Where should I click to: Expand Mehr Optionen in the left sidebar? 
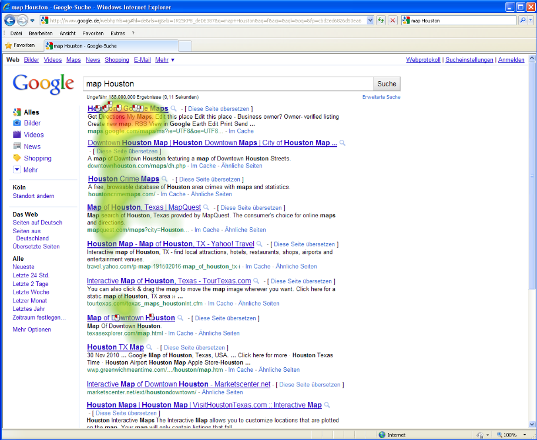pyautogui.click(x=32, y=330)
